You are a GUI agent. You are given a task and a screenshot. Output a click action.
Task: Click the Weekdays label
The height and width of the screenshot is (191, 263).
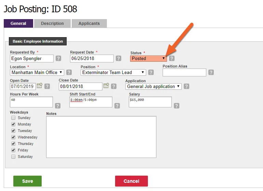tap(19, 112)
